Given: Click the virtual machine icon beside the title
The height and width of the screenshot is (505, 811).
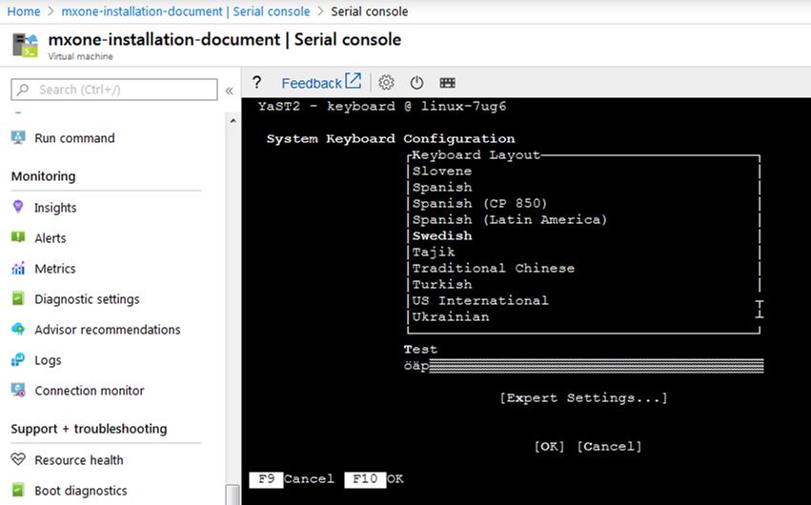Looking at the screenshot, I should (26, 45).
